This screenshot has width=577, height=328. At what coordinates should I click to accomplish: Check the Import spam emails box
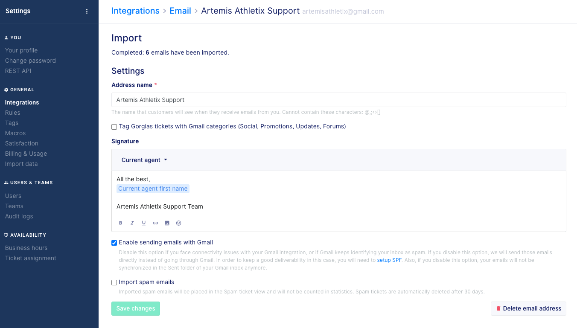click(x=114, y=282)
